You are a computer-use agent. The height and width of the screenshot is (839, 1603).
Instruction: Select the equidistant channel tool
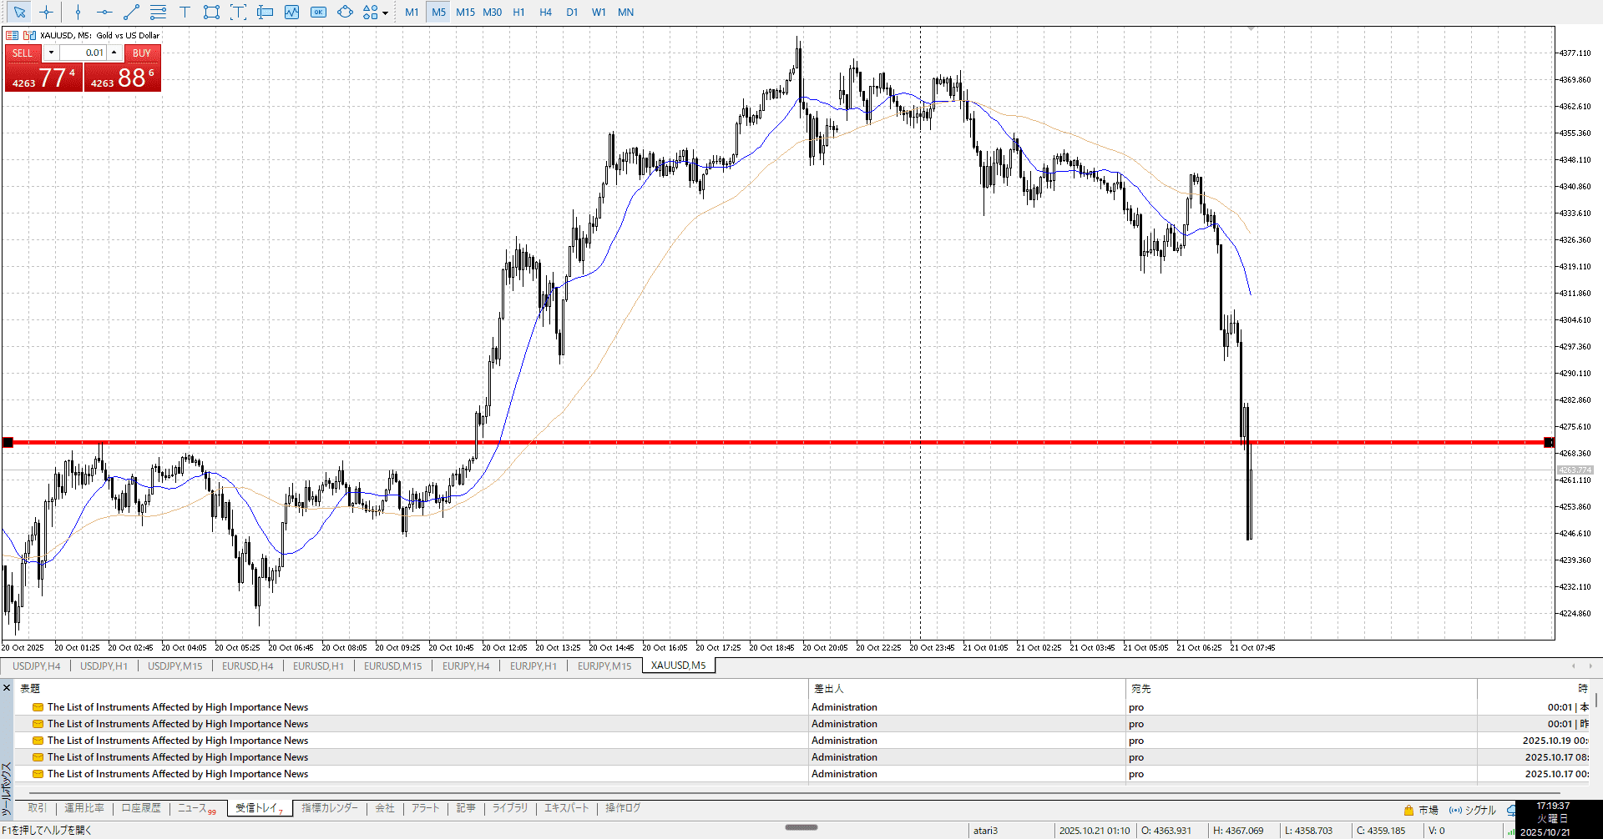tap(158, 13)
